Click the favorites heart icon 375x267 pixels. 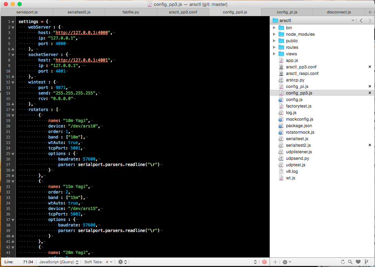pos(358,262)
